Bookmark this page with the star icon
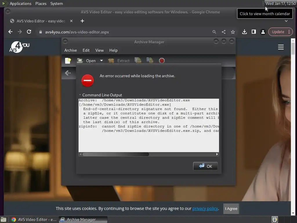This screenshot has width=297, height=223. point(233,32)
